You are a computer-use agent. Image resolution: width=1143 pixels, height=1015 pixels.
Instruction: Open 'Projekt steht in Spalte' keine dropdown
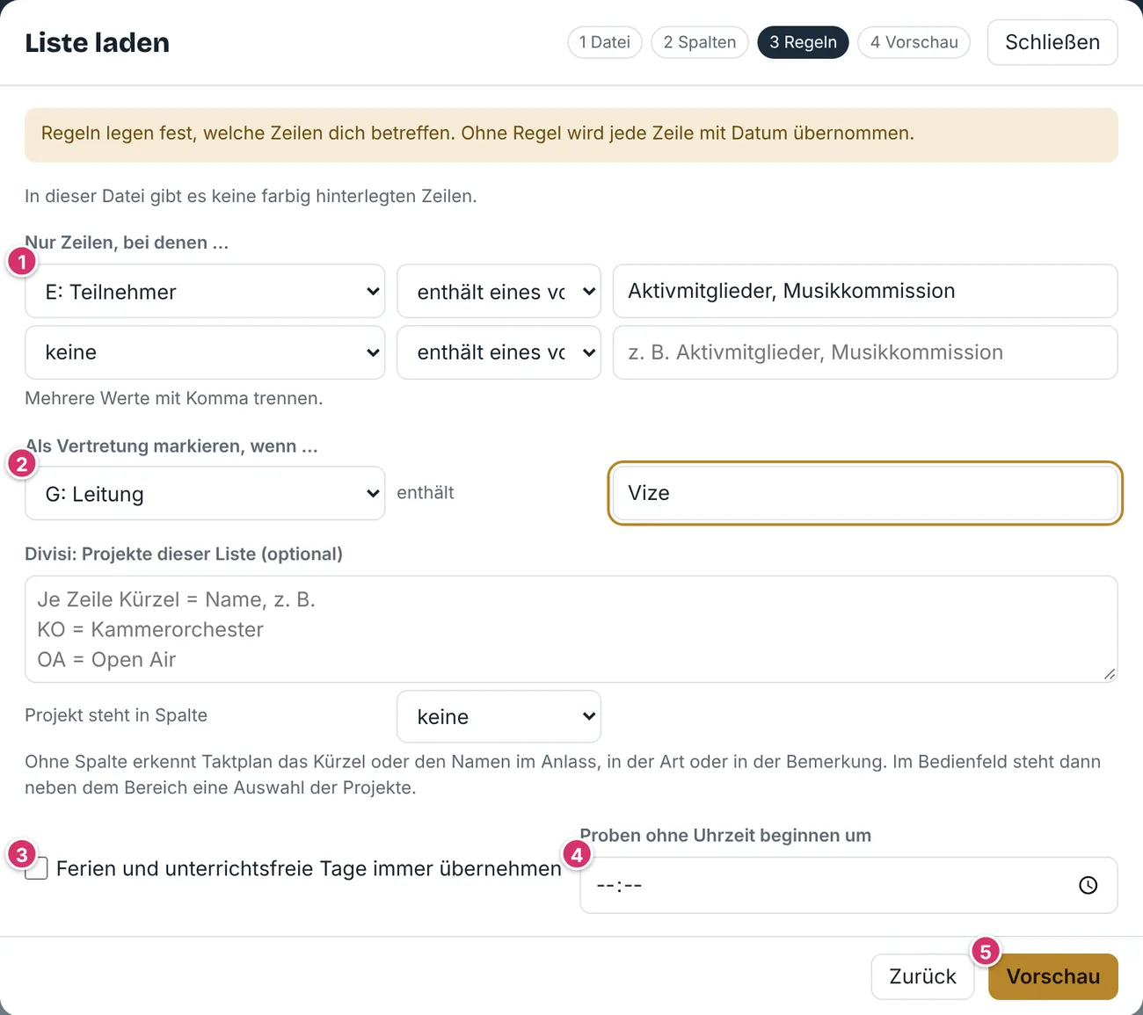click(x=499, y=716)
